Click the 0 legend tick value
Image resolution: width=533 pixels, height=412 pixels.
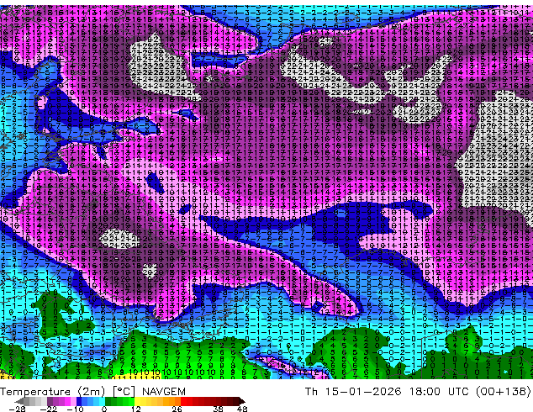coord(103,409)
